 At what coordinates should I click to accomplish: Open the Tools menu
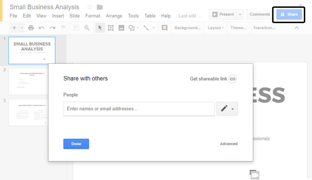pyautogui.click(x=133, y=16)
